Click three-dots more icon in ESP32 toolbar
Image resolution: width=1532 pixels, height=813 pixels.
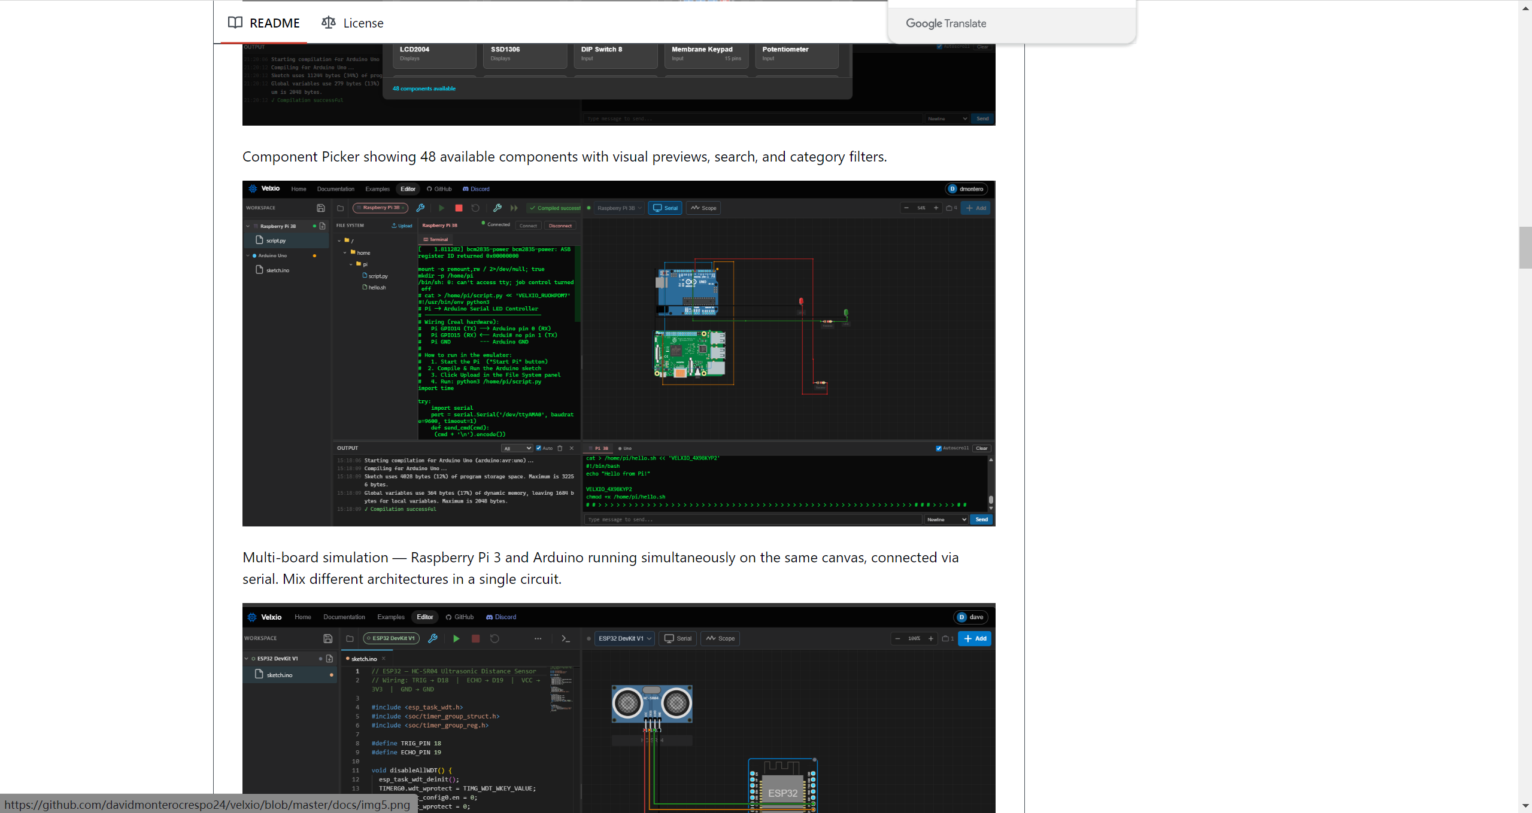coord(538,638)
